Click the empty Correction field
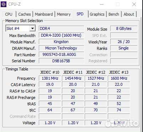 (124, 54)
